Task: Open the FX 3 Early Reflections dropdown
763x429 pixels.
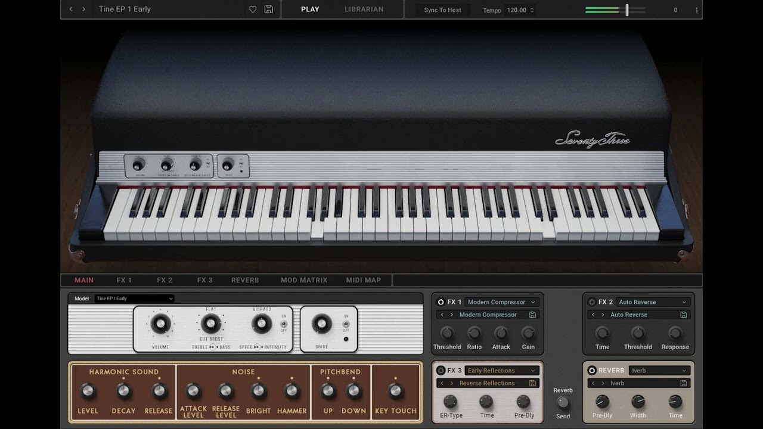Action: coord(501,371)
